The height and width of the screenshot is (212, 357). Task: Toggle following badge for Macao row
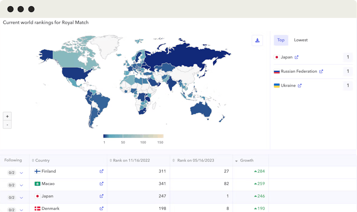pyautogui.click(x=11, y=185)
